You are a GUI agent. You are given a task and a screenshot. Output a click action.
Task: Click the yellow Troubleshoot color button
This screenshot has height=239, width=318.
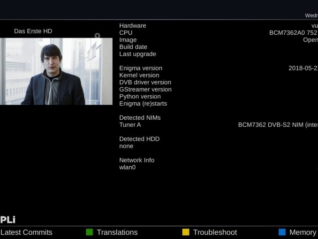(186, 232)
